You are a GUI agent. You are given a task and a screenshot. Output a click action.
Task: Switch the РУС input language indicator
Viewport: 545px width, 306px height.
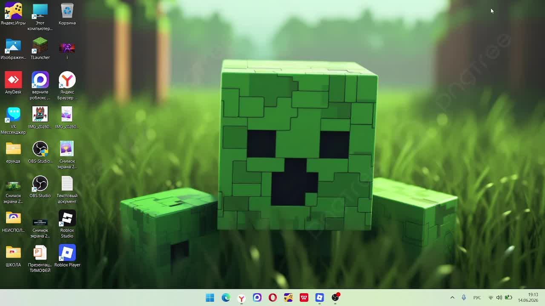477,297
